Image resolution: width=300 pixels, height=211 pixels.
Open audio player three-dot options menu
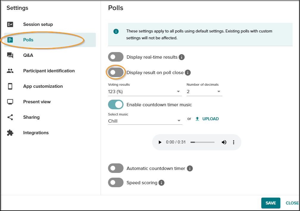234,142
